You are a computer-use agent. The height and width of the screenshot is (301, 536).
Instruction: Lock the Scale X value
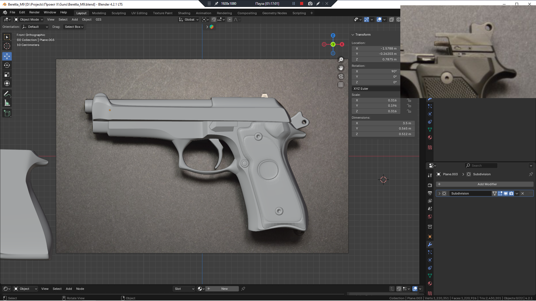tap(409, 100)
